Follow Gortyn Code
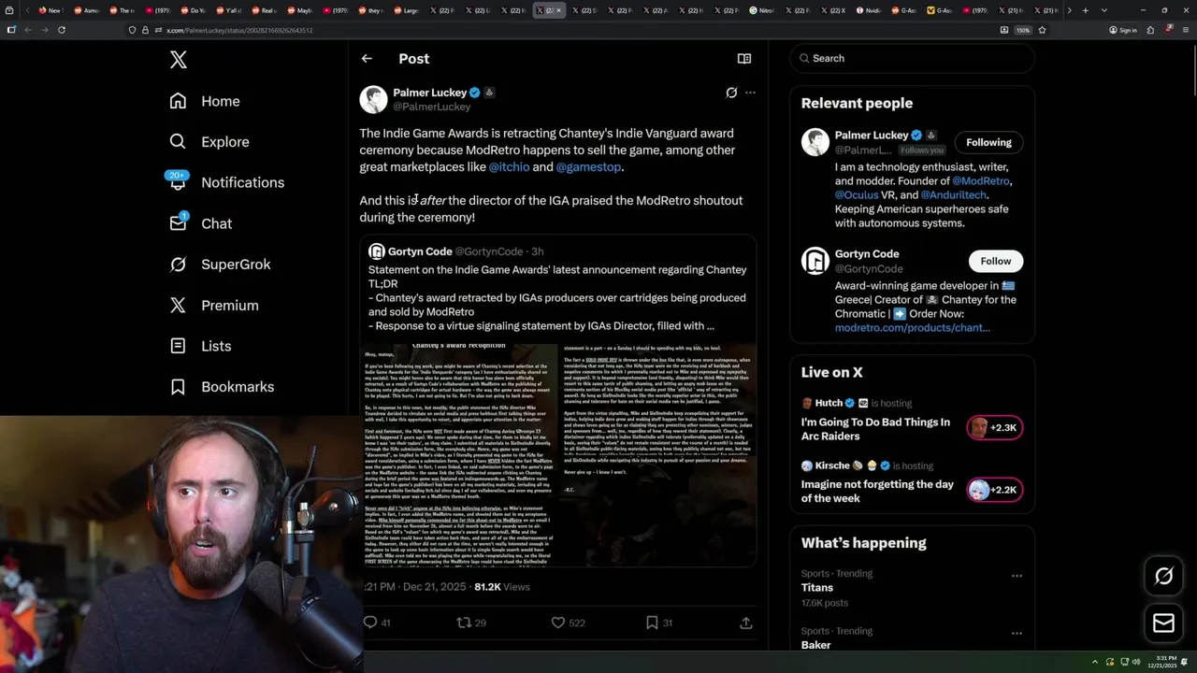 (995, 261)
